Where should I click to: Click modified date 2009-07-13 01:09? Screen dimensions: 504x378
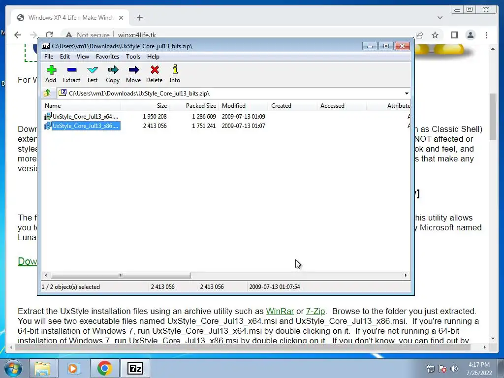pos(243,116)
